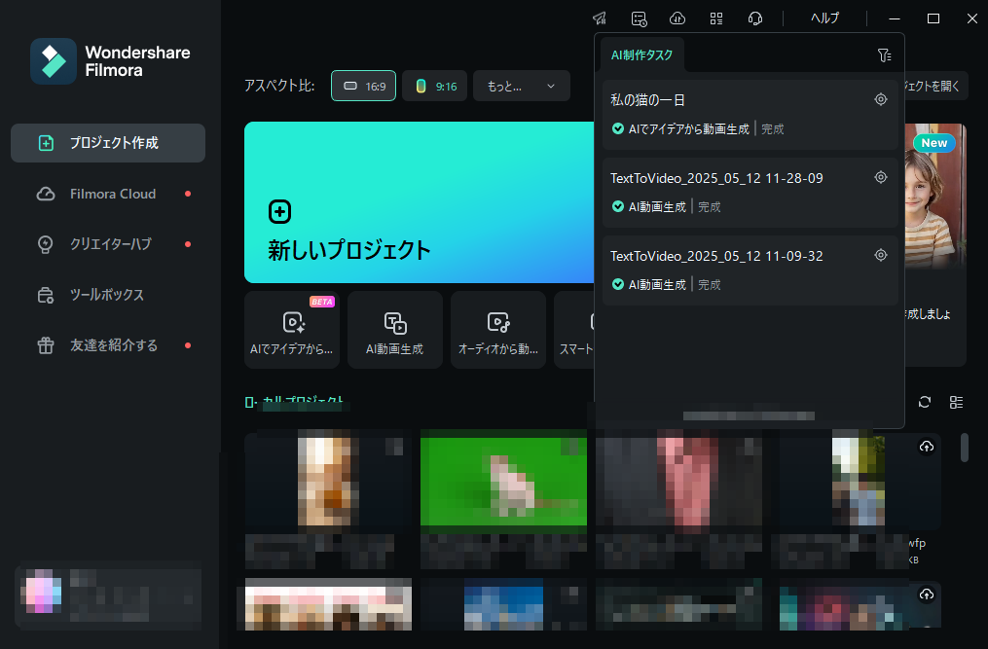The image size is (988, 649).
Task: Open the 私の猫の一日 task title
Action: (647, 99)
